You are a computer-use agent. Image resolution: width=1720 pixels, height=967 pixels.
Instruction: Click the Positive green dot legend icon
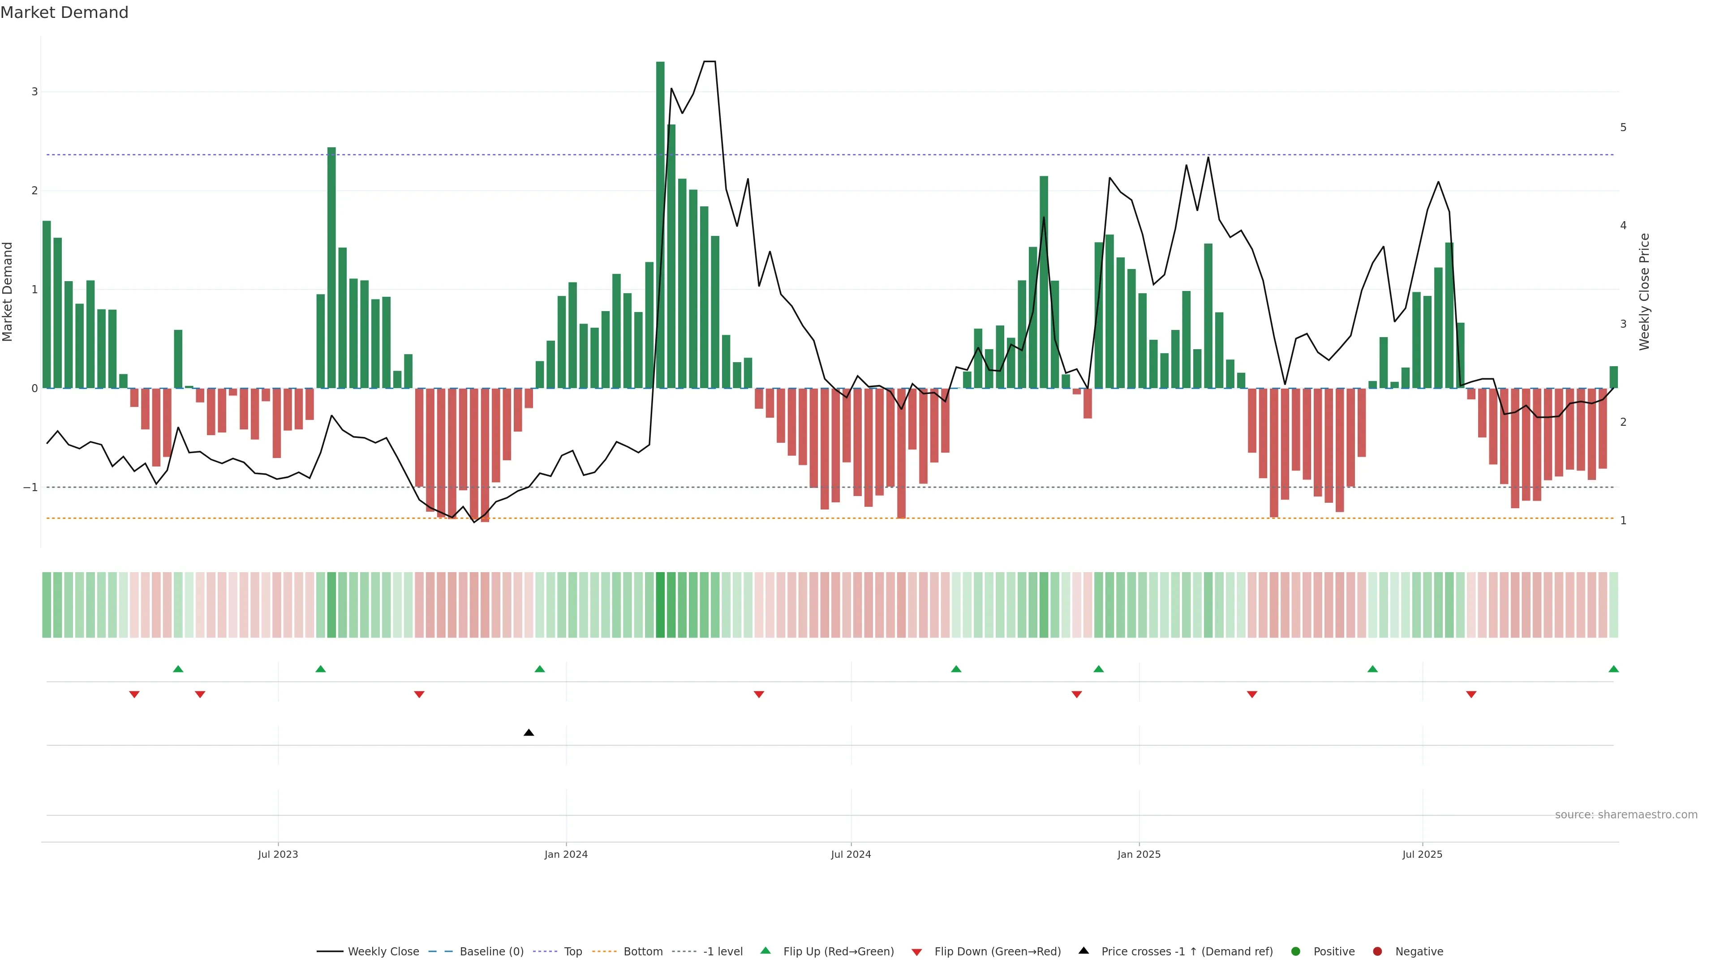(x=1296, y=952)
